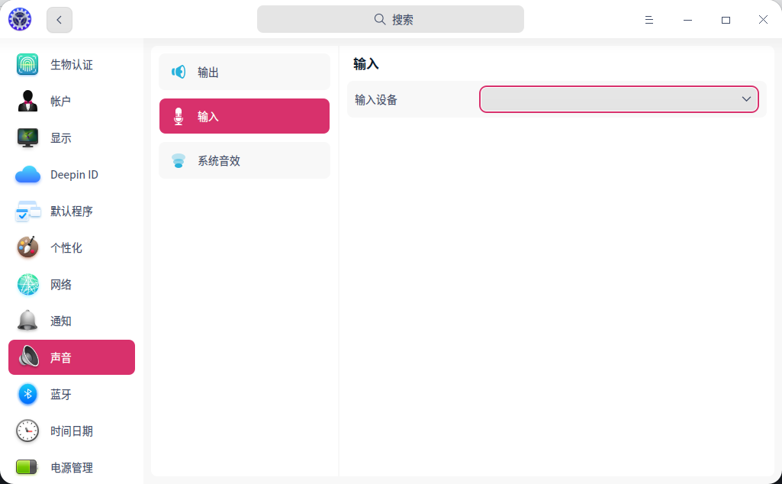The width and height of the screenshot is (782, 484).
Task: Expand the Input Device (输入设备) dropdown
Action: tap(610, 99)
